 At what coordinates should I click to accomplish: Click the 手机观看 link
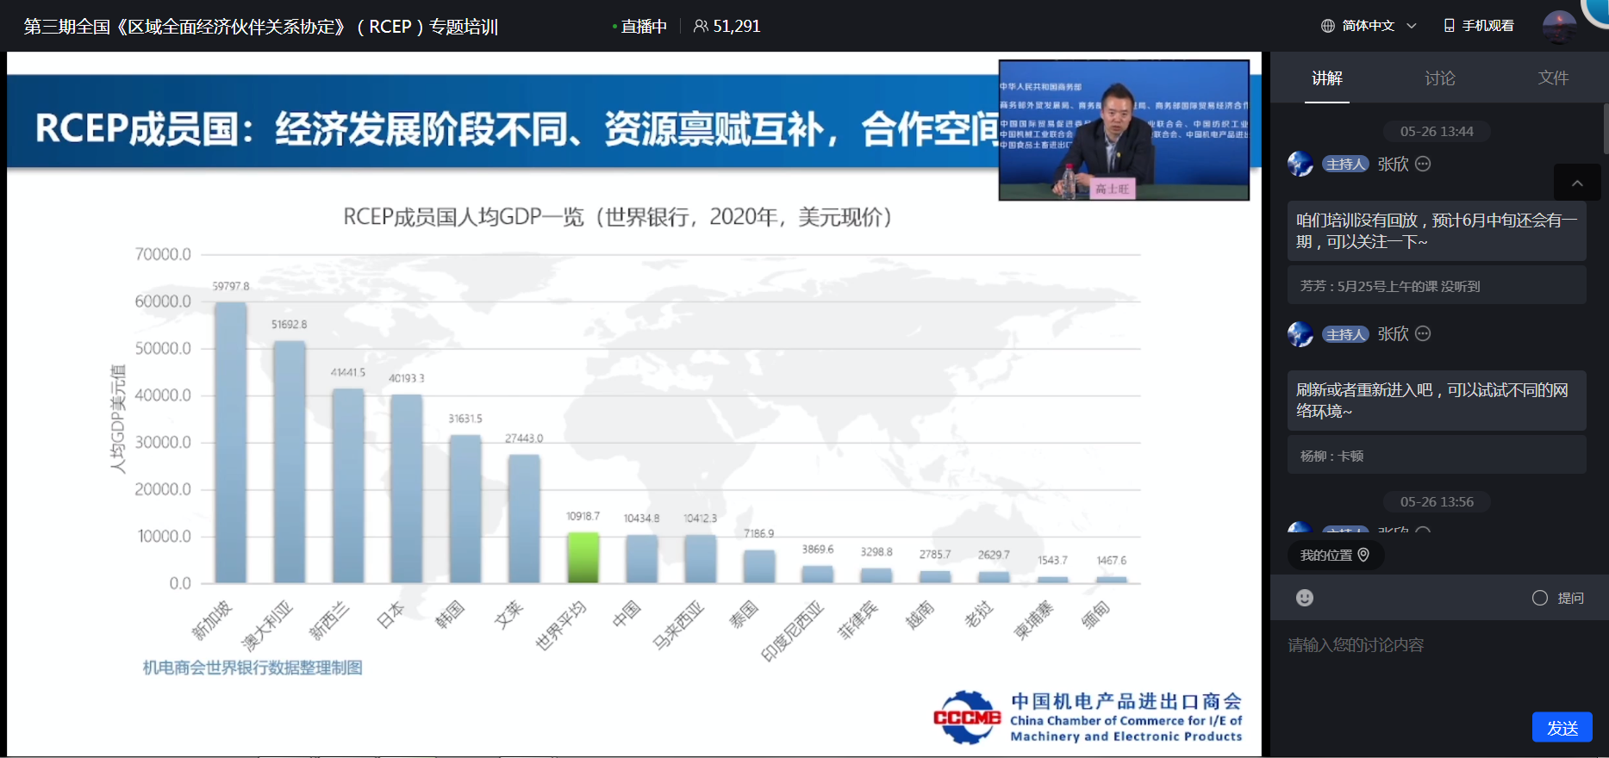click(1487, 26)
